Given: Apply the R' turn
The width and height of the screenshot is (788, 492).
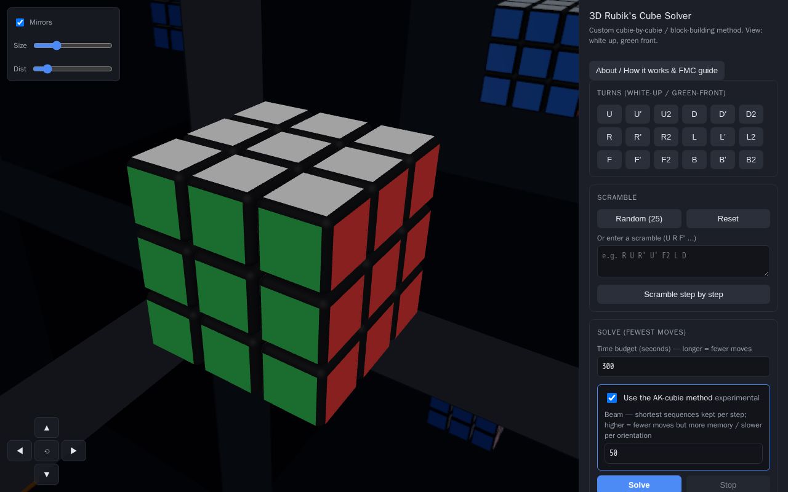Looking at the screenshot, I should tap(638, 137).
